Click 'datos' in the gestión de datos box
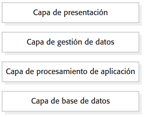The image size is (144, 117). [x=105, y=42]
